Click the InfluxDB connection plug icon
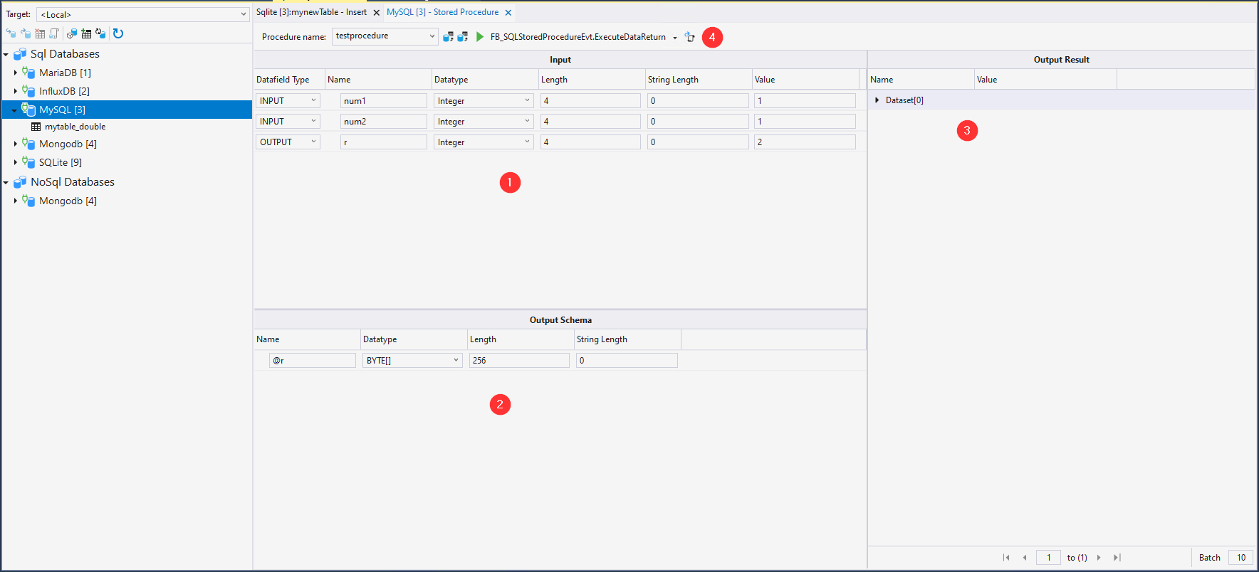The image size is (1259, 572). tap(28, 91)
